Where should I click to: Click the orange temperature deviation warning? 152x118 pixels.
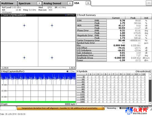(60, 108)
